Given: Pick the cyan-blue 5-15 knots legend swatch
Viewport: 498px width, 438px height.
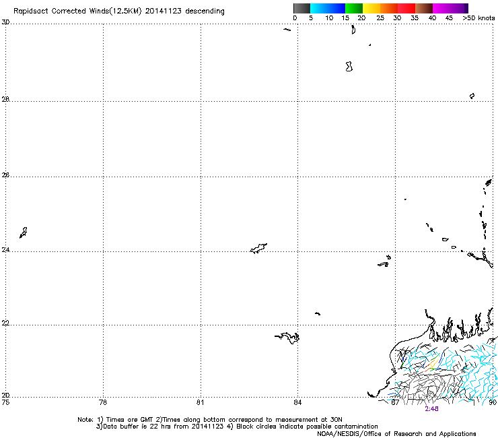Looking at the screenshot, I should point(328,8).
